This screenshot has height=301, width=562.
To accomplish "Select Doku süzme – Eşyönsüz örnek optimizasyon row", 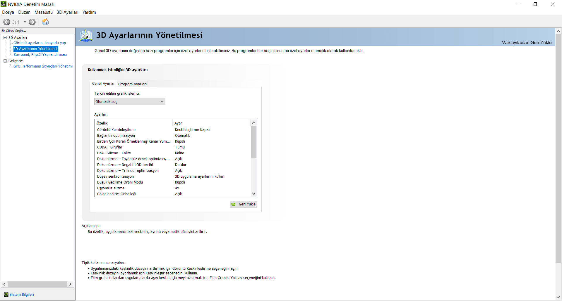I will tap(173, 159).
